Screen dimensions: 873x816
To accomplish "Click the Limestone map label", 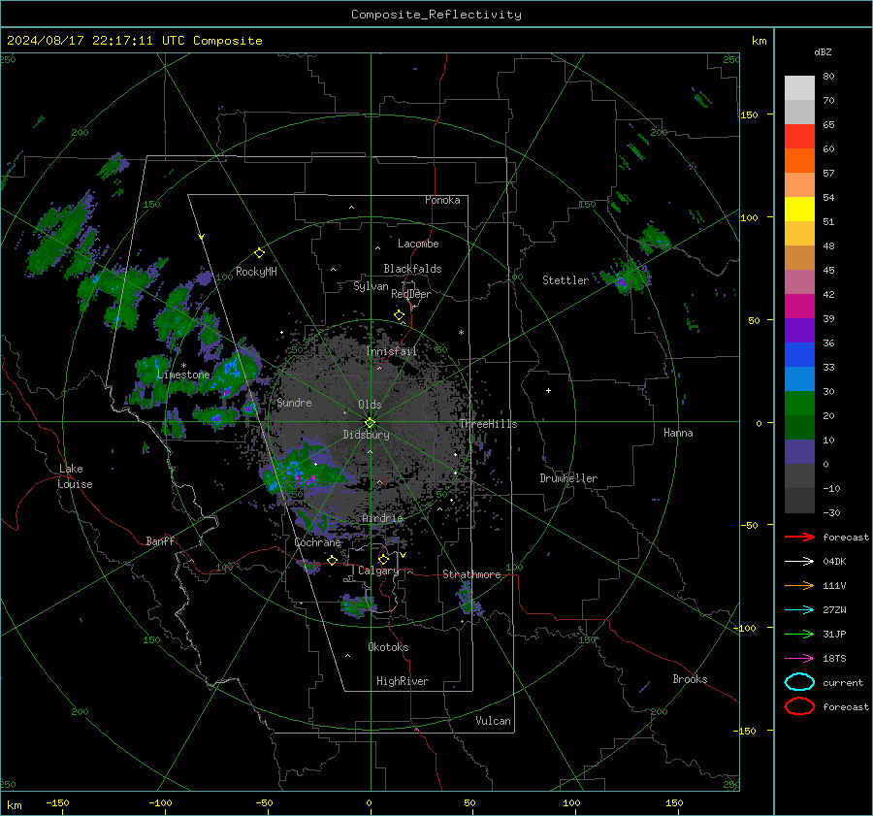I will (x=183, y=375).
